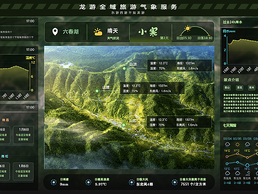Click the 第3天 day counter text
258x194 pixels.
click(164, 38)
